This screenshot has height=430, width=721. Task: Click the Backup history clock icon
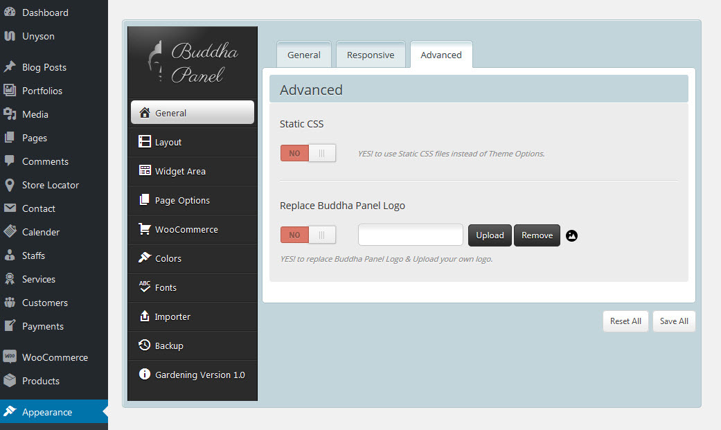144,345
